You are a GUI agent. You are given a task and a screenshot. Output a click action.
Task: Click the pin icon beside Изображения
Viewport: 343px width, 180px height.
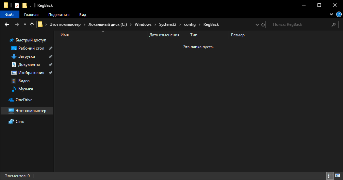coord(50,73)
